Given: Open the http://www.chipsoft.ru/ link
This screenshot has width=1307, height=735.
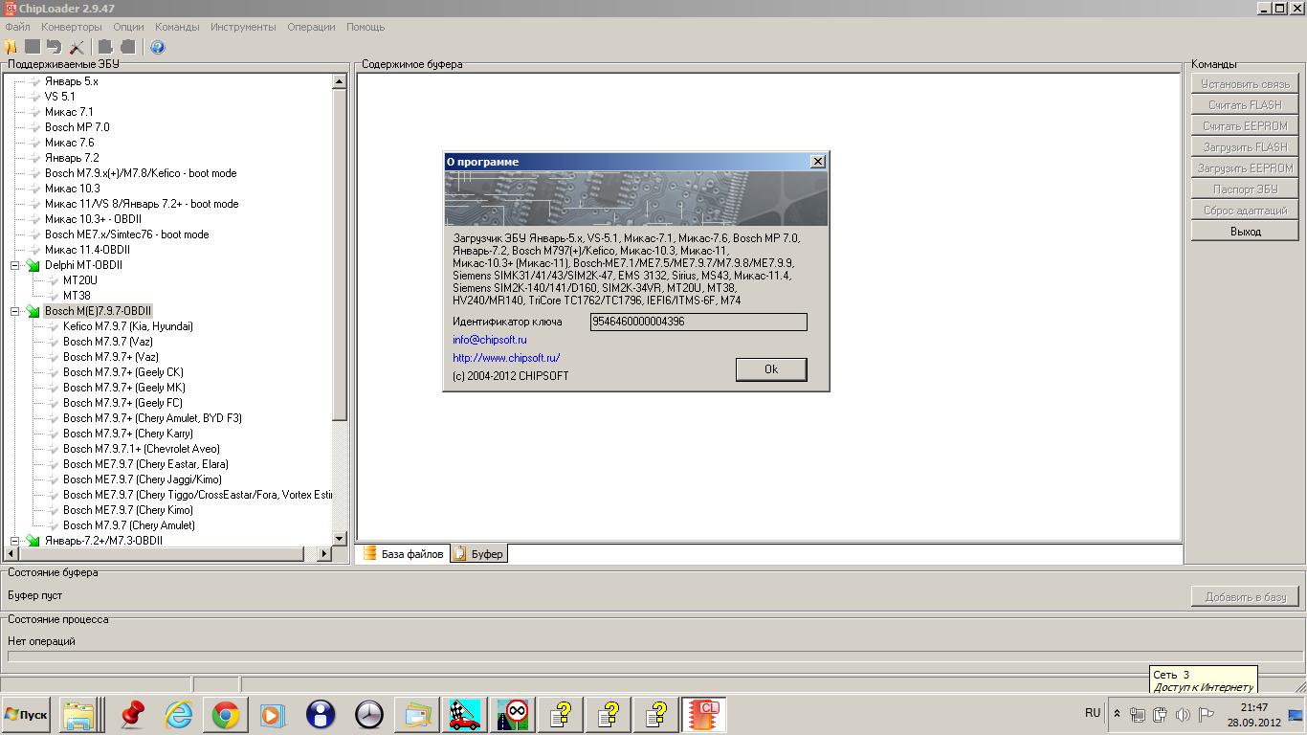Looking at the screenshot, I should [506, 358].
